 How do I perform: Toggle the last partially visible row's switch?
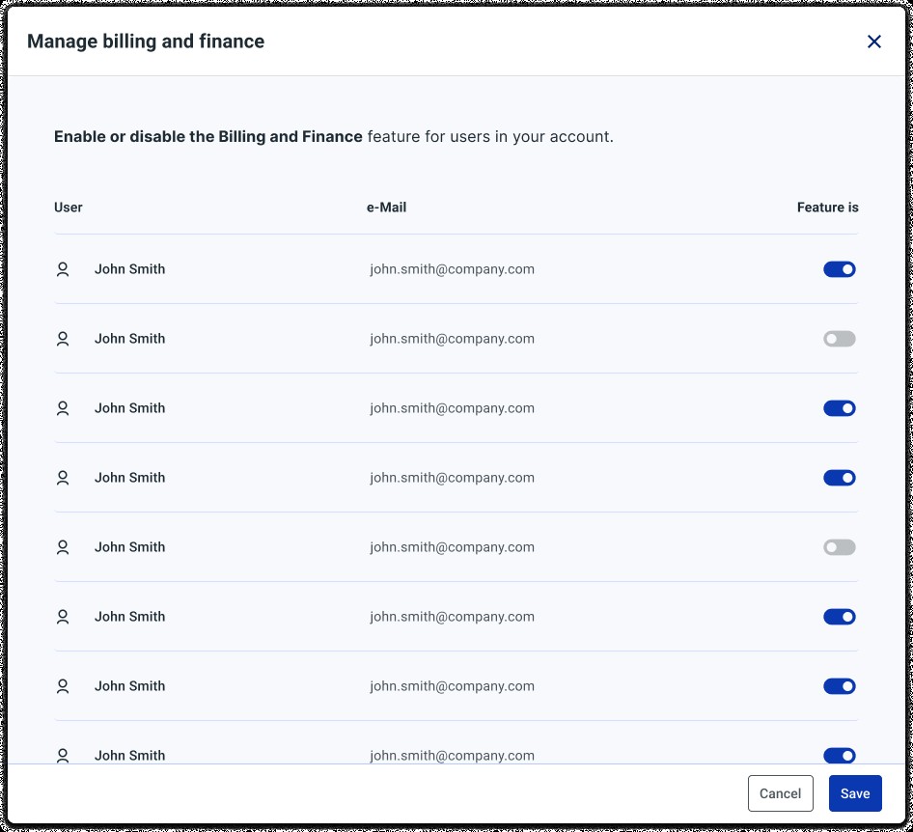(839, 755)
